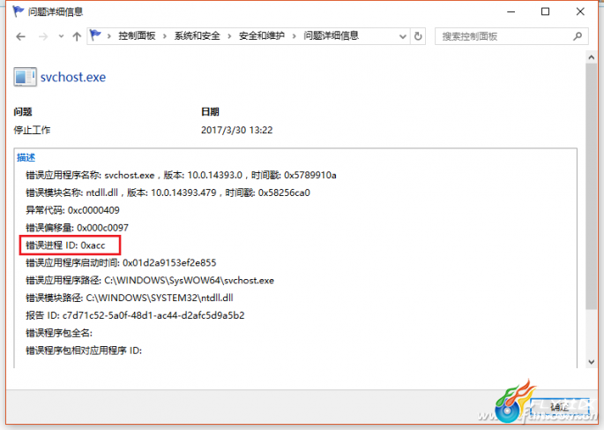This screenshot has height=430, width=604.
Task: Refresh the page
Action: [418, 36]
